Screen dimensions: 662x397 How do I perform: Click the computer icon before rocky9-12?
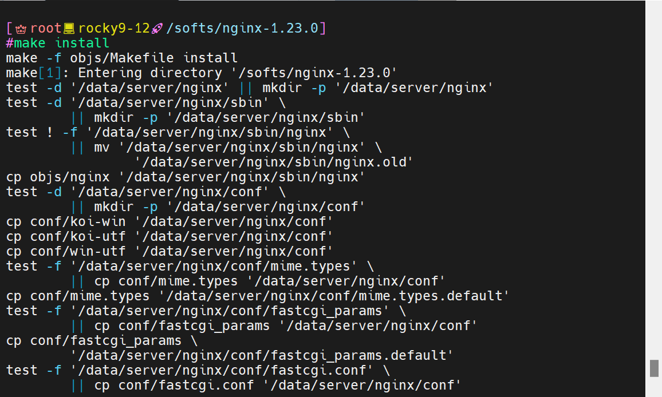pos(69,29)
